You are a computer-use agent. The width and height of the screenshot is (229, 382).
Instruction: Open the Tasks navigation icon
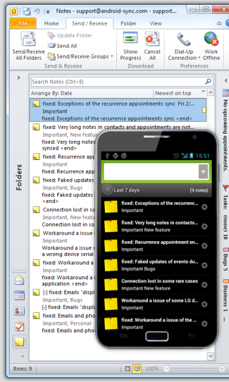(19, 326)
